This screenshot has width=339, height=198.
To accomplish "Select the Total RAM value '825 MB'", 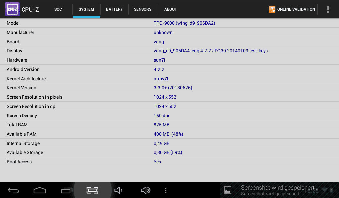I will coord(162,125).
